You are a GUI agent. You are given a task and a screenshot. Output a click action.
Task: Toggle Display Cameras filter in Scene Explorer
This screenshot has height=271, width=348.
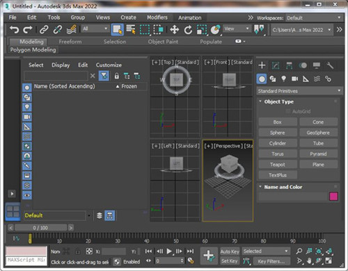(27, 117)
